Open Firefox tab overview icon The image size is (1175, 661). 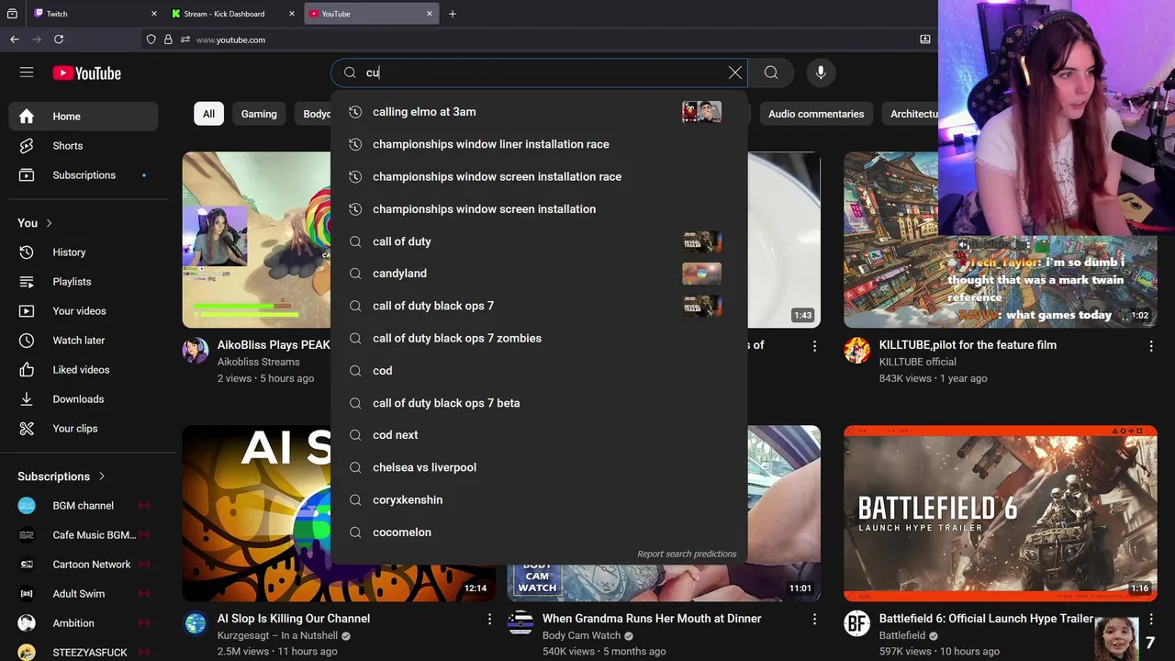pos(12,14)
